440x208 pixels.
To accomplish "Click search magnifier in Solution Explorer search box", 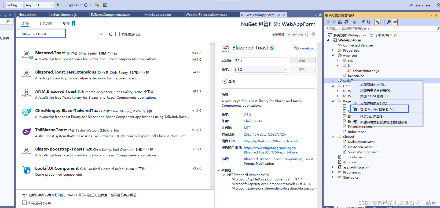I will (x=438, y=29).
